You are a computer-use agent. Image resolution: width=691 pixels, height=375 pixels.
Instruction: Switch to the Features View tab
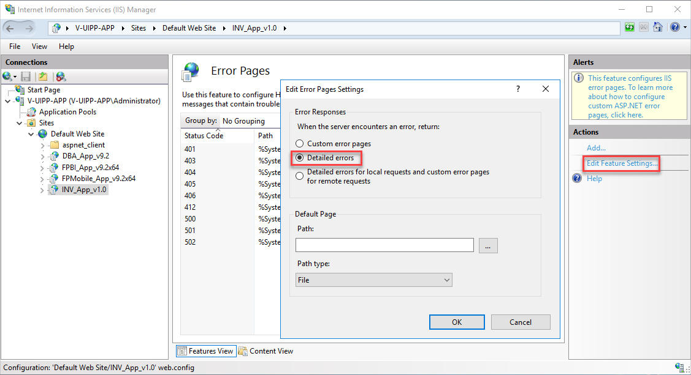pyautogui.click(x=206, y=351)
